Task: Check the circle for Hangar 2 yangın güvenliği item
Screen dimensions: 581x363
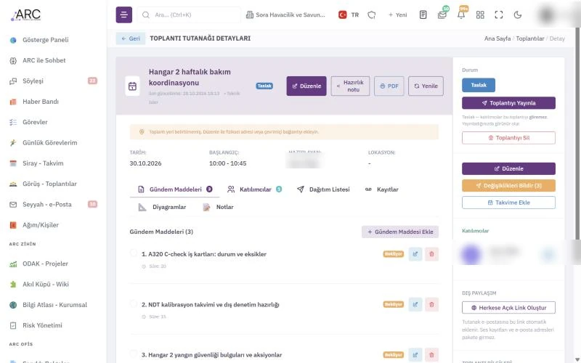Action: pyautogui.click(x=134, y=354)
